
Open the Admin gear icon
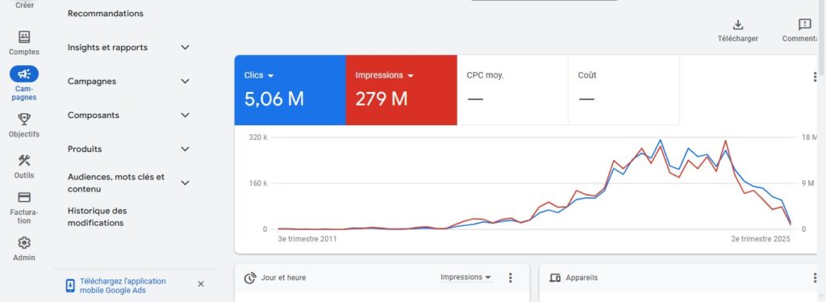(x=24, y=242)
